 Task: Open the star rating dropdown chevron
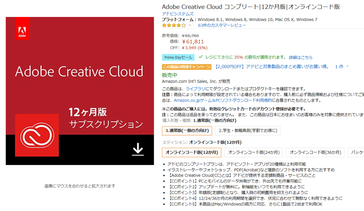pyautogui.click(x=190, y=25)
